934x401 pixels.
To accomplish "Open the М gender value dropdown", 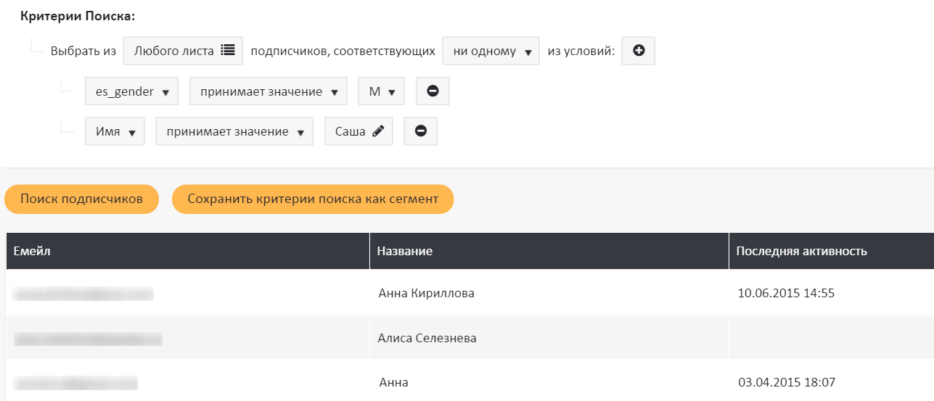I will click(x=382, y=91).
